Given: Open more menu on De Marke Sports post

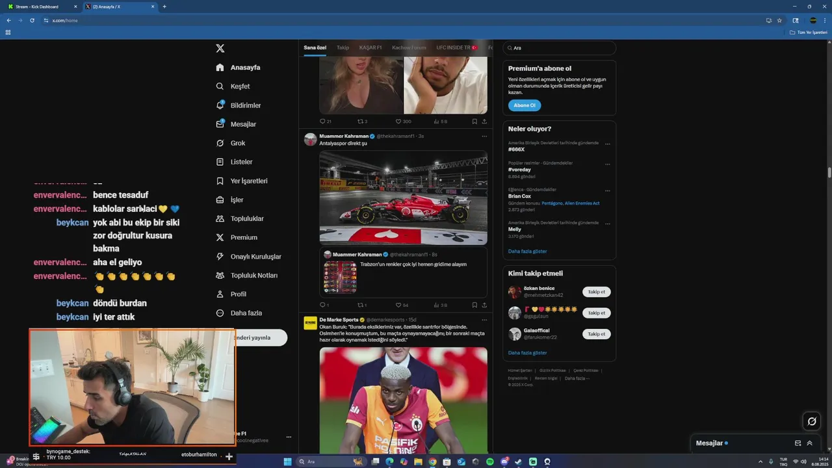Looking at the screenshot, I should (x=484, y=320).
